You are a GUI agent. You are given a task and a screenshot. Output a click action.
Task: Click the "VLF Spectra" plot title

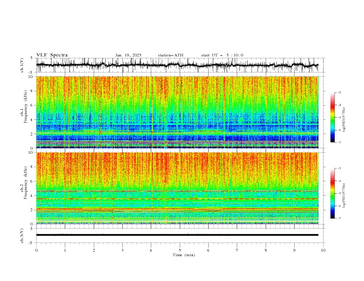pos(52,55)
